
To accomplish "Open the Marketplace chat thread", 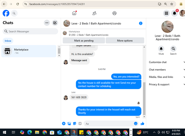I will 29,51.
